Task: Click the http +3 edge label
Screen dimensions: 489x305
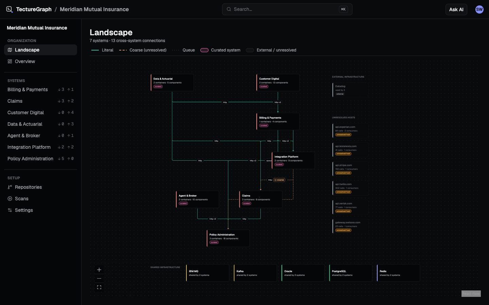Action: tap(213, 219)
